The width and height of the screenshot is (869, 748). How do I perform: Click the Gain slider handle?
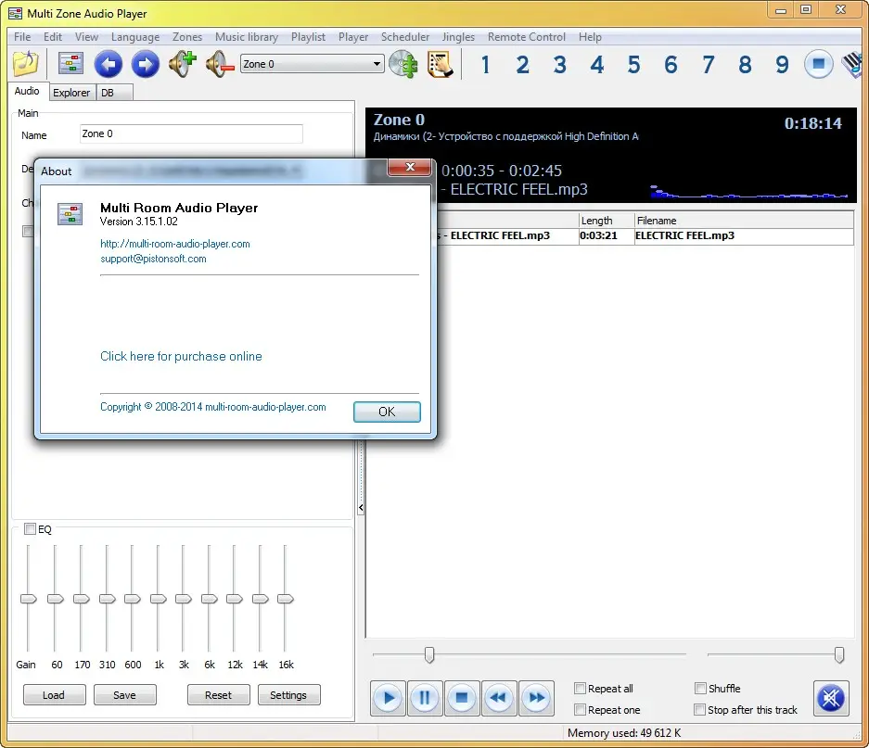28,599
